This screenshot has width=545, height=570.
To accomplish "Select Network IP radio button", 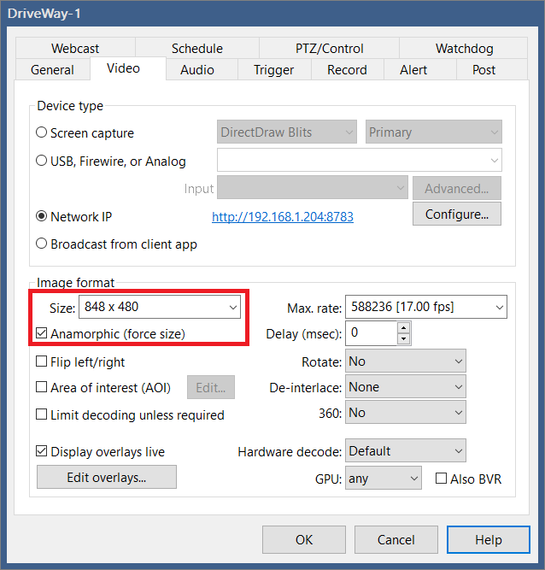I will click(41, 216).
